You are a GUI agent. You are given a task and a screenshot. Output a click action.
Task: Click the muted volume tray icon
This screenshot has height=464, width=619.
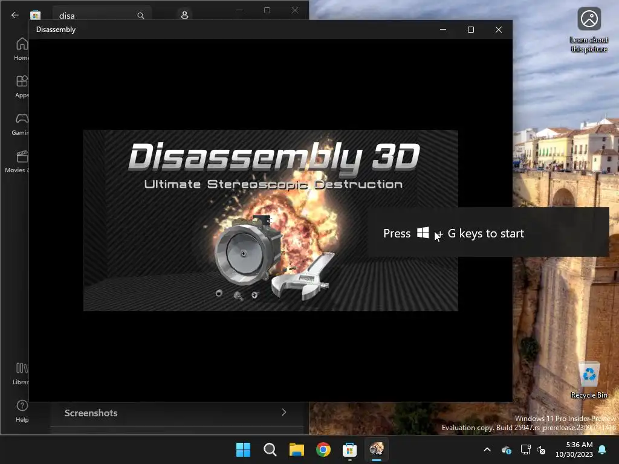541,449
